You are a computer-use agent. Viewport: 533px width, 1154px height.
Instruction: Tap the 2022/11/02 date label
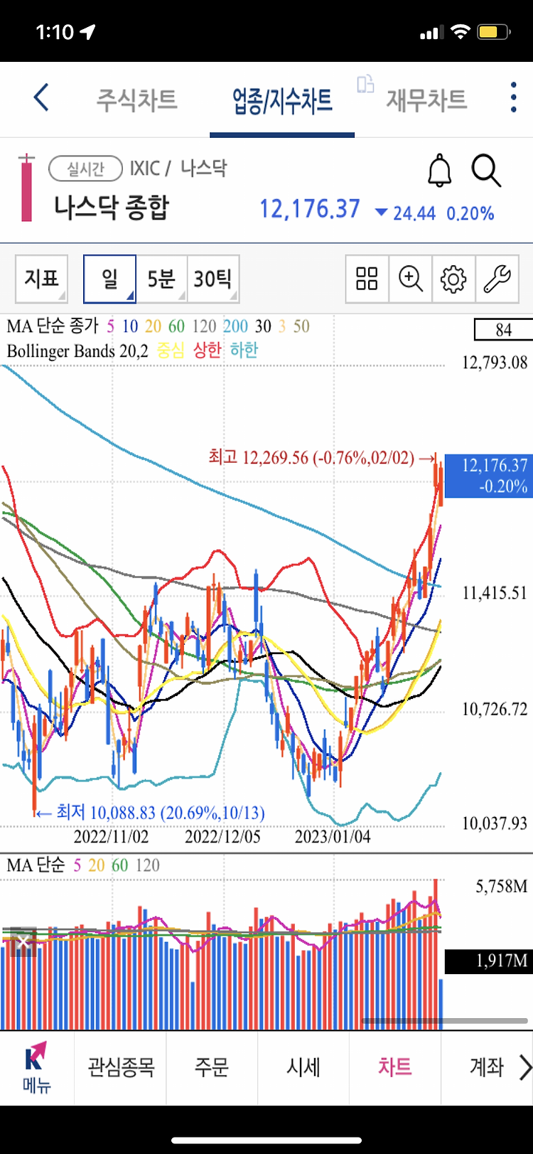112,836
